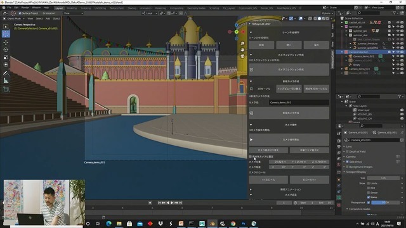
Task: Select the Measure tool in the left toolbar
Action: tap(6, 81)
